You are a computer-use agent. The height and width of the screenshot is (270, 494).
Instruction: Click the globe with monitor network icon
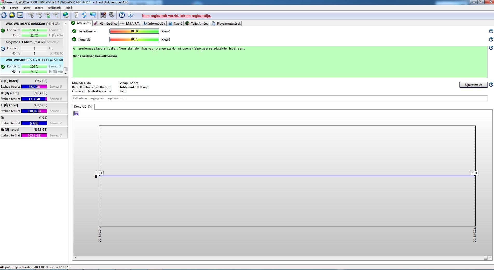[93, 15]
